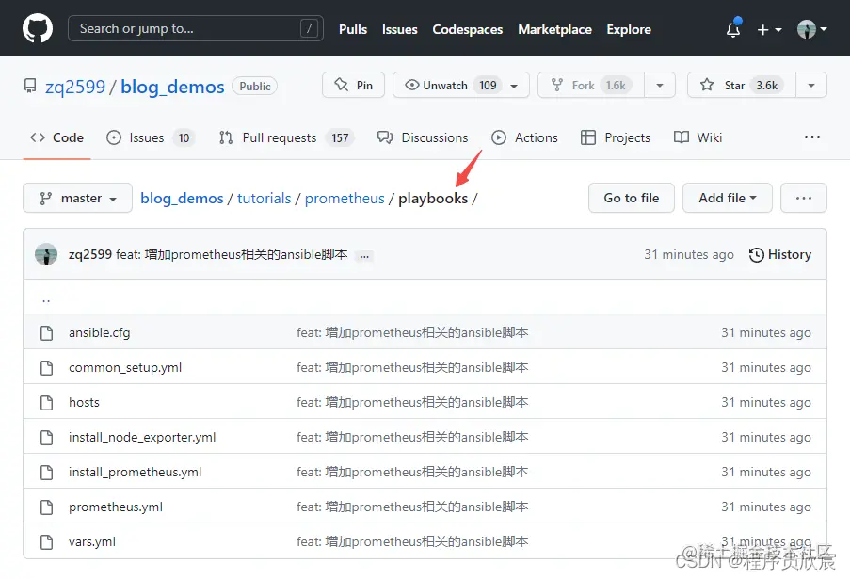Click the file icon beside ansible.cfg
The width and height of the screenshot is (850, 579).
tap(47, 332)
